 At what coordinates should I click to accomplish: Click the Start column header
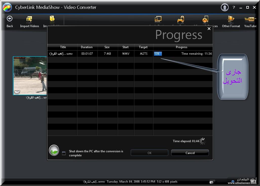125,47
